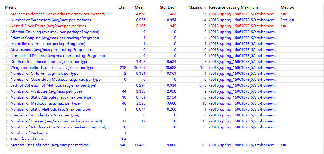
Task: Click the Number of Parameters mean 0.936
Action: (x=141, y=20)
